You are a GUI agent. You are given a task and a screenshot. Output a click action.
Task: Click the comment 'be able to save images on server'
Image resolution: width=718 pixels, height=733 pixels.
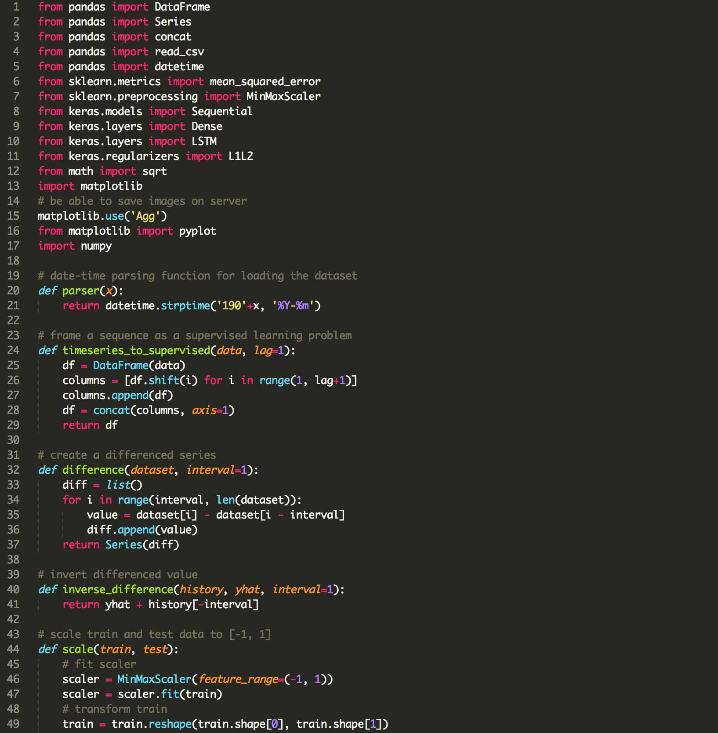[148, 201]
